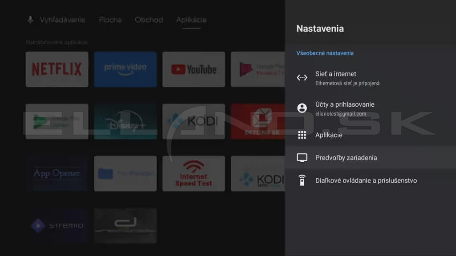The height and width of the screenshot is (256, 456).
Task: Switch to the Plocha tab
Action: [110, 20]
